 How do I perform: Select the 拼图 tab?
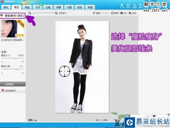[x=90, y=7]
